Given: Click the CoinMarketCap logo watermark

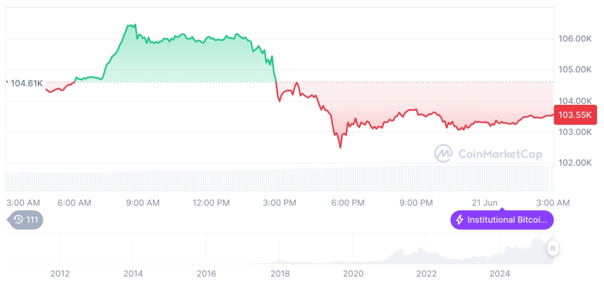Looking at the screenshot, I should [490, 153].
